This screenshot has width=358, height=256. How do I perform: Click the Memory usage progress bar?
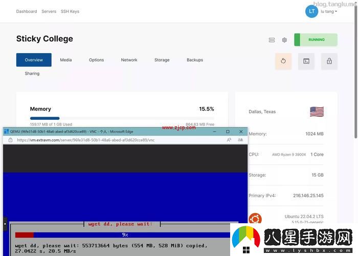click(122, 118)
